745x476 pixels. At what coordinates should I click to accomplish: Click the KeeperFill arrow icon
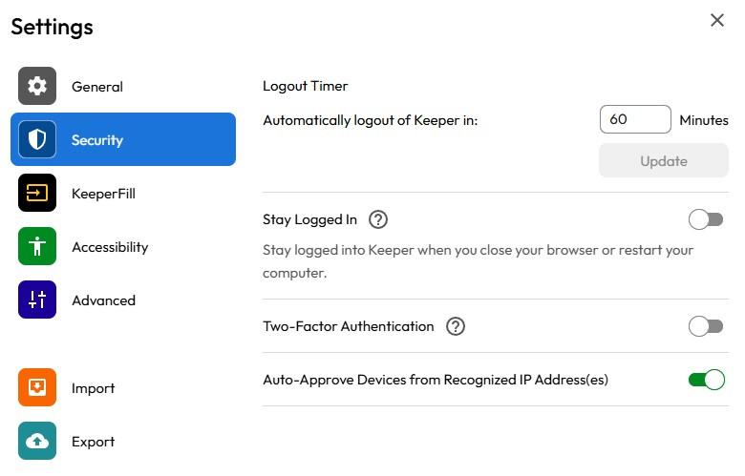(x=37, y=193)
